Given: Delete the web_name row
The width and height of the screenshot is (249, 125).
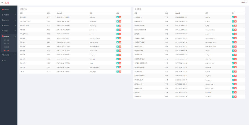Looking at the screenshot, I should pyautogui.click(x=120, y=30).
